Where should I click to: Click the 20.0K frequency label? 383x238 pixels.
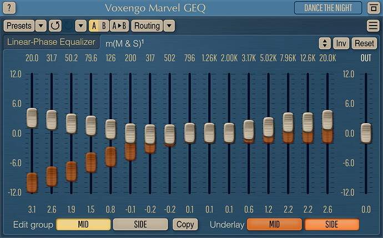coord(327,58)
